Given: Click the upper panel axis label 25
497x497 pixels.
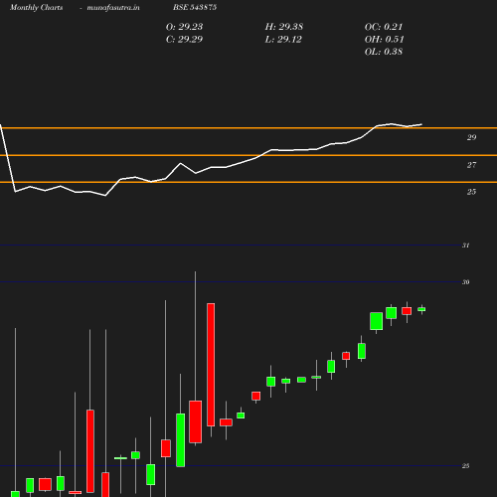Looking at the screenshot, I should [x=471, y=192].
